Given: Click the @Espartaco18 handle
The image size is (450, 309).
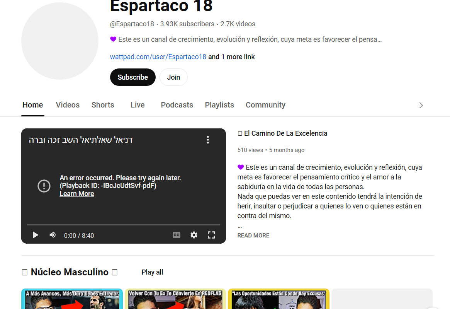Looking at the screenshot, I should (132, 24).
